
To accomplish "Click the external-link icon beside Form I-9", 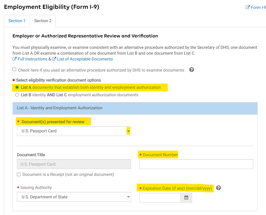I will 248,7.
